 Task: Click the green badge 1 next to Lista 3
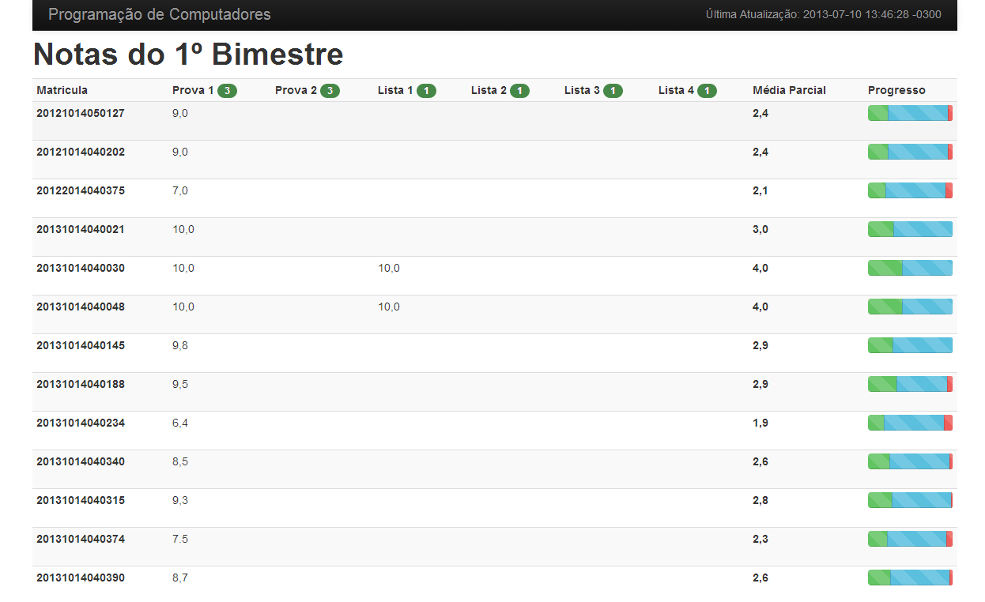tap(613, 91)
